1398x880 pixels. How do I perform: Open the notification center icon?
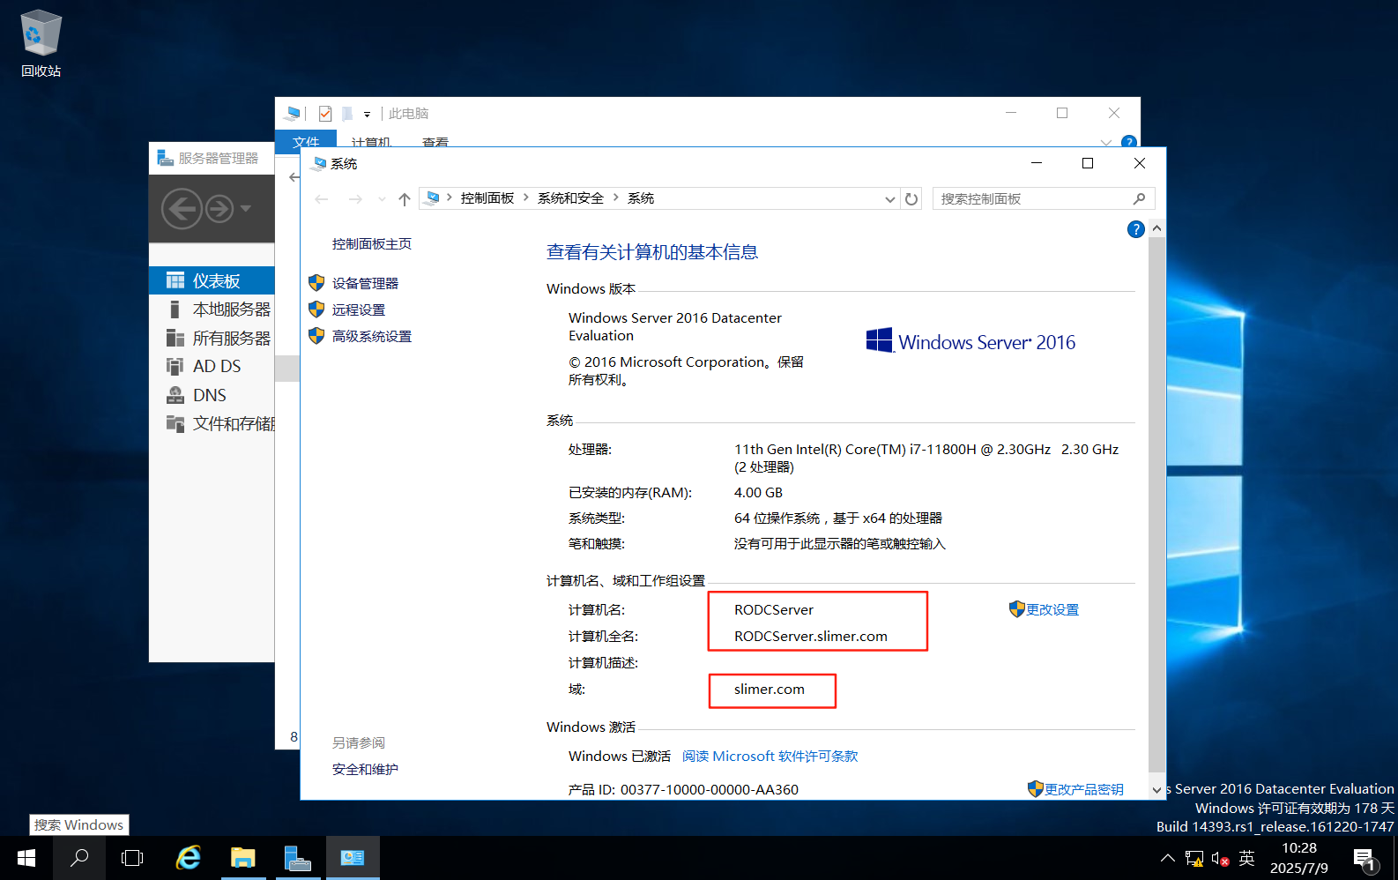[1365, 859]
